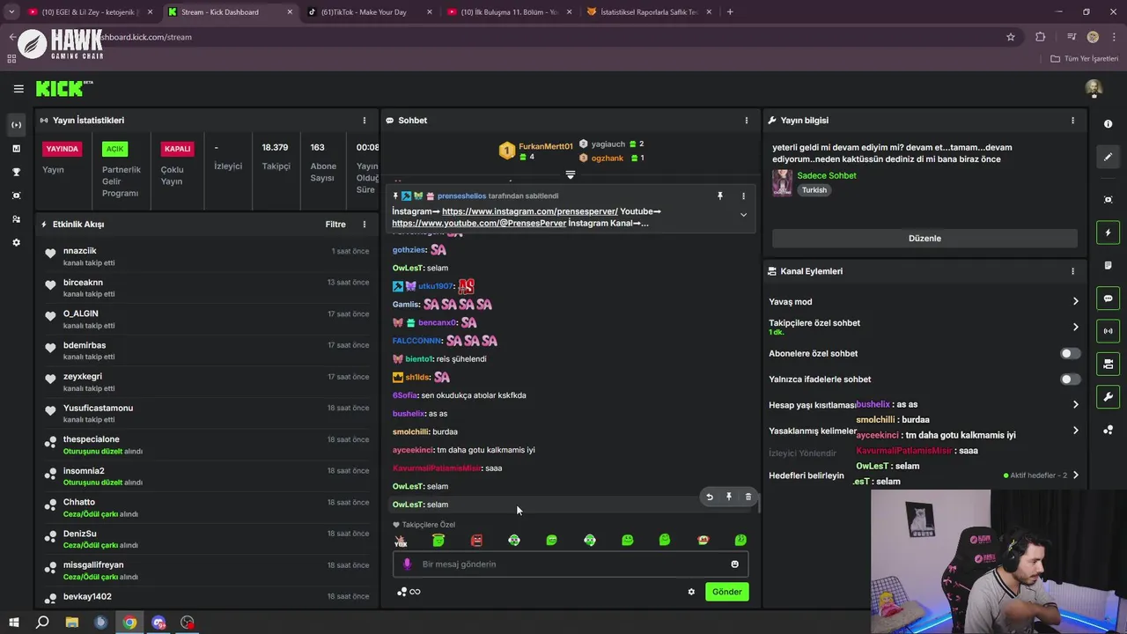
Task: Switch to the TikTok Make Your Day tab
Action: (x=369, y=12)
